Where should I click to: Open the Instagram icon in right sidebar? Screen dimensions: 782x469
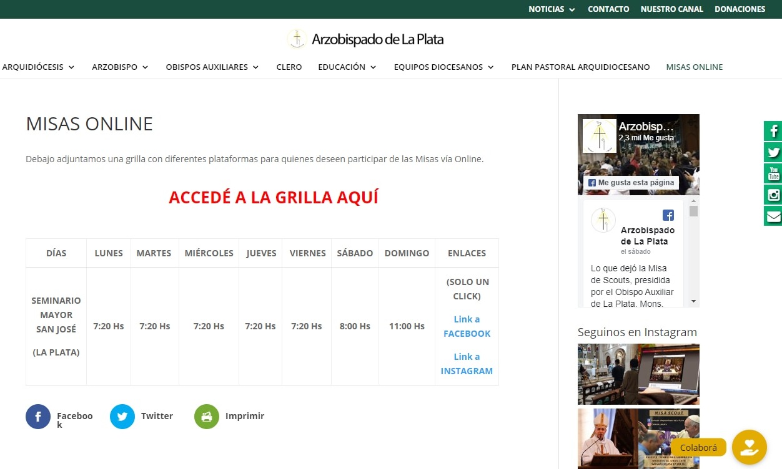coord(773,195)
